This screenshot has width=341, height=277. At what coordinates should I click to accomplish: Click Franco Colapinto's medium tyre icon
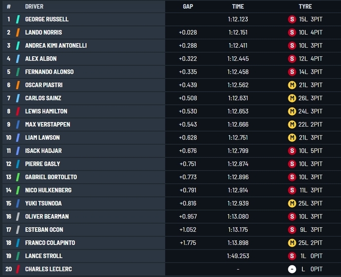pos(292,243)
